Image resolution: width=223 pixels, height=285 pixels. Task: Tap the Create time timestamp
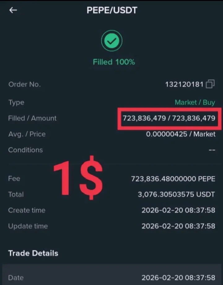178,210
